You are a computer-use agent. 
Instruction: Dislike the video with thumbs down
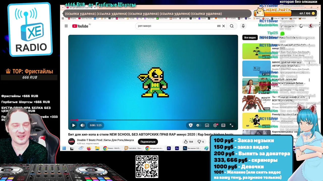[201, 142]
